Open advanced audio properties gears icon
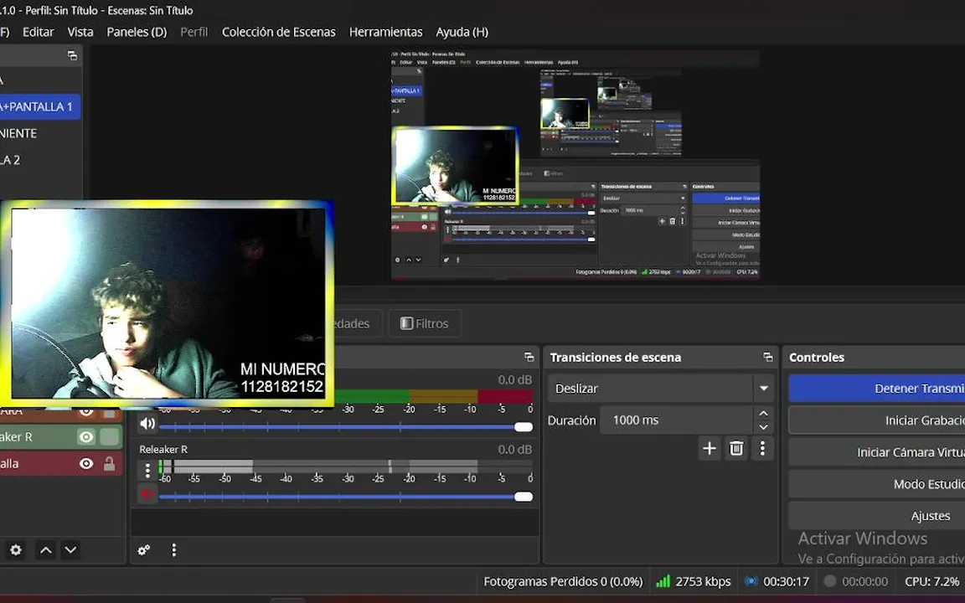Screen dimensions: 965x603 pyautogui.click(x=143, y=550)
